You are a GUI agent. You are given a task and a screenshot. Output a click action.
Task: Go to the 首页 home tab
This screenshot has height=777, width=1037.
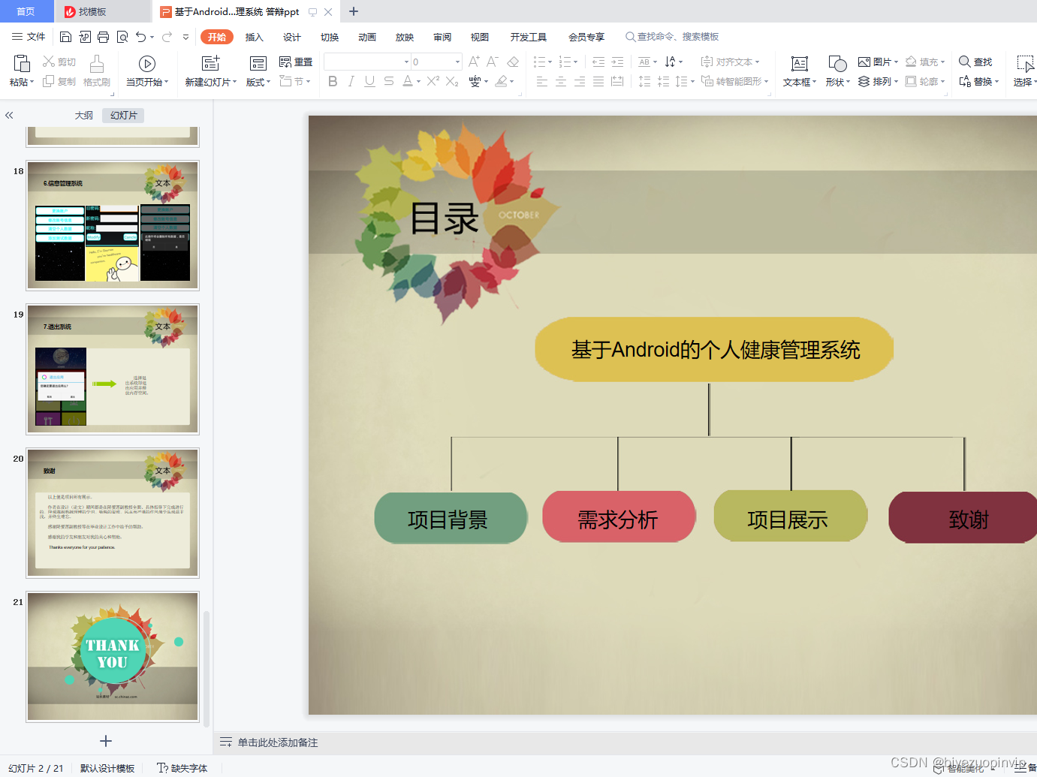click(26, 11)
